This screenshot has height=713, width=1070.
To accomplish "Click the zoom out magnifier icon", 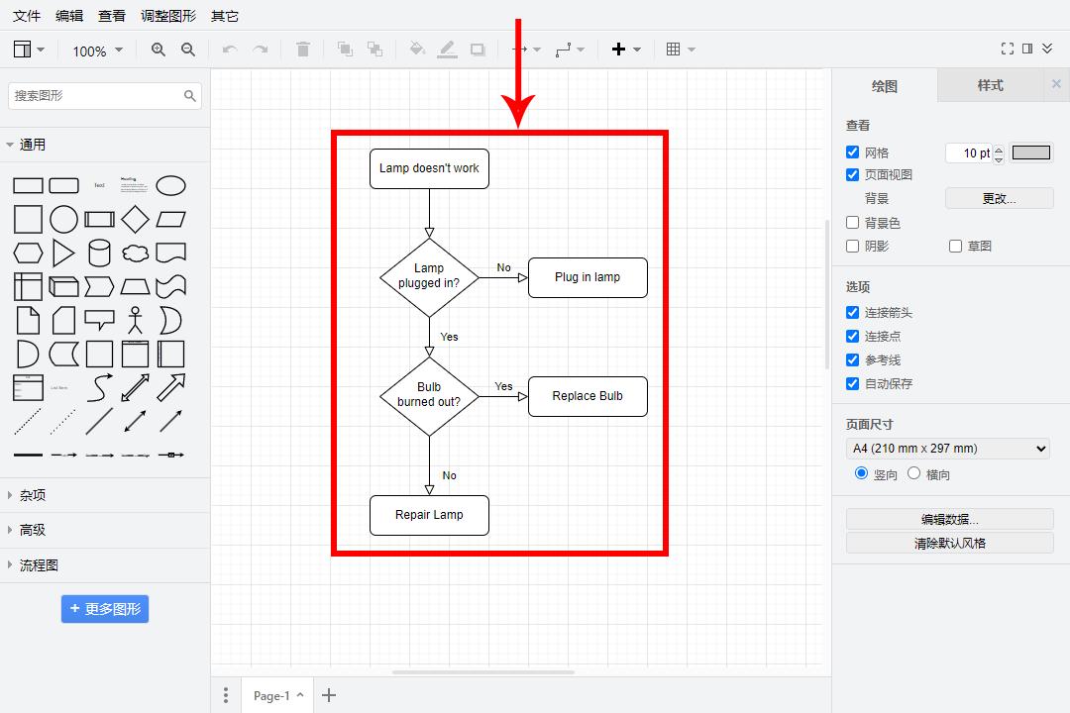I will pos(188,50).
